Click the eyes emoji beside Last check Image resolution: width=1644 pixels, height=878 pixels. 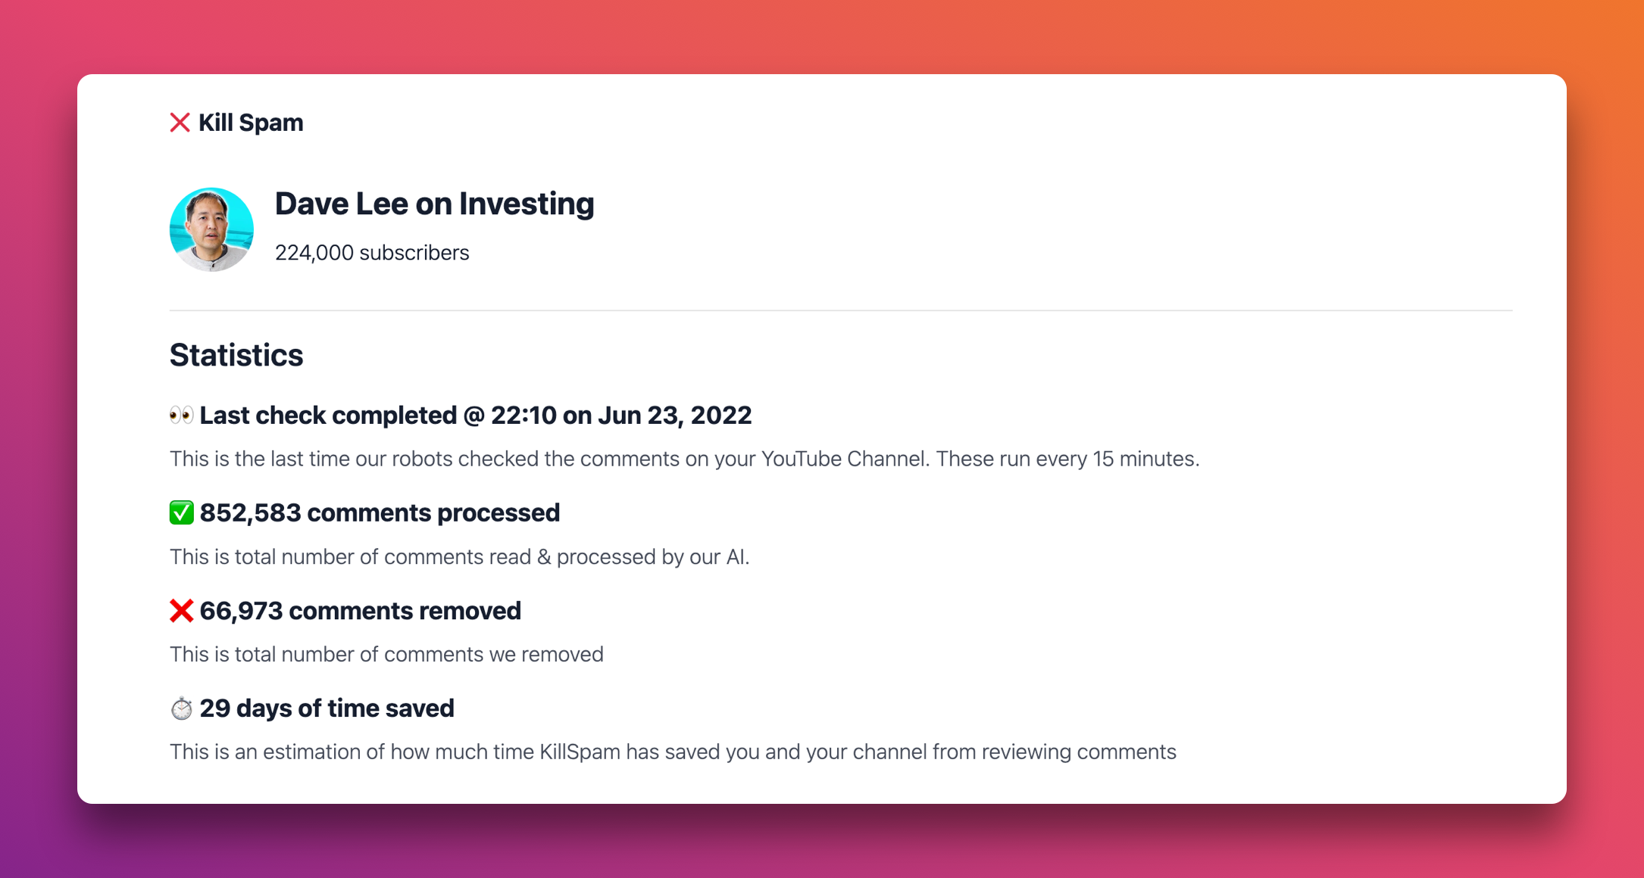[181, 415]
